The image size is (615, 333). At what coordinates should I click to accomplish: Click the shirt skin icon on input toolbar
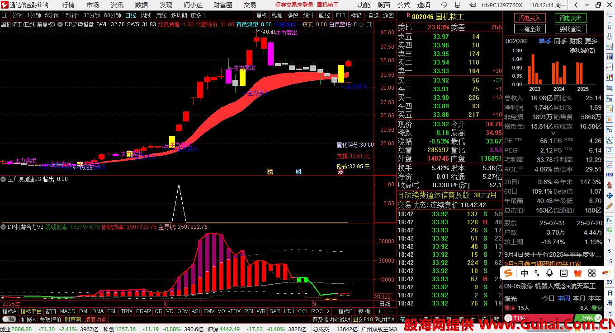pos(577,273)
